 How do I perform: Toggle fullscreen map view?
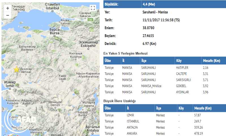click(x=93, y=8)
